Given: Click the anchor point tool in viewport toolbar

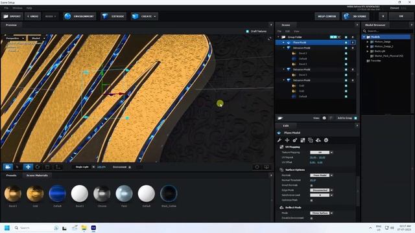Looking at the screenshot, I should tap(58, 167).
